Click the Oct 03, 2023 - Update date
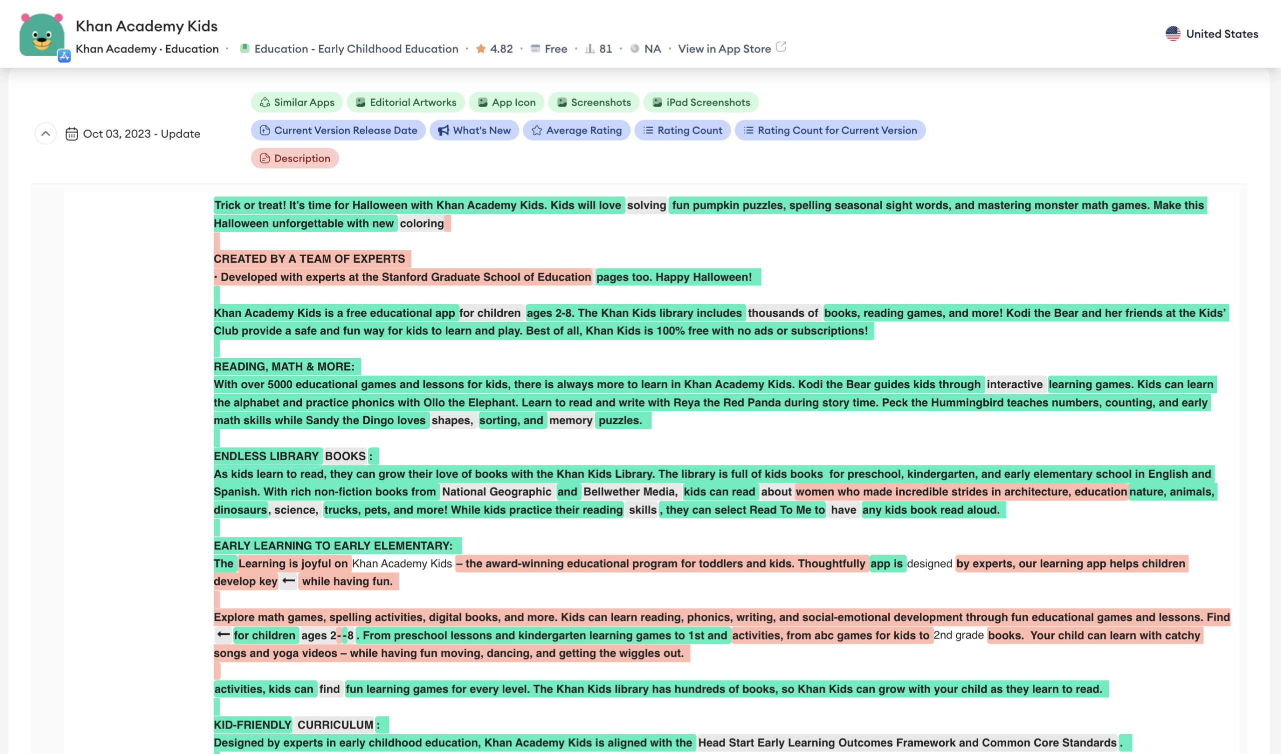This screenshot has width=1281, height=754. [141, 134]
